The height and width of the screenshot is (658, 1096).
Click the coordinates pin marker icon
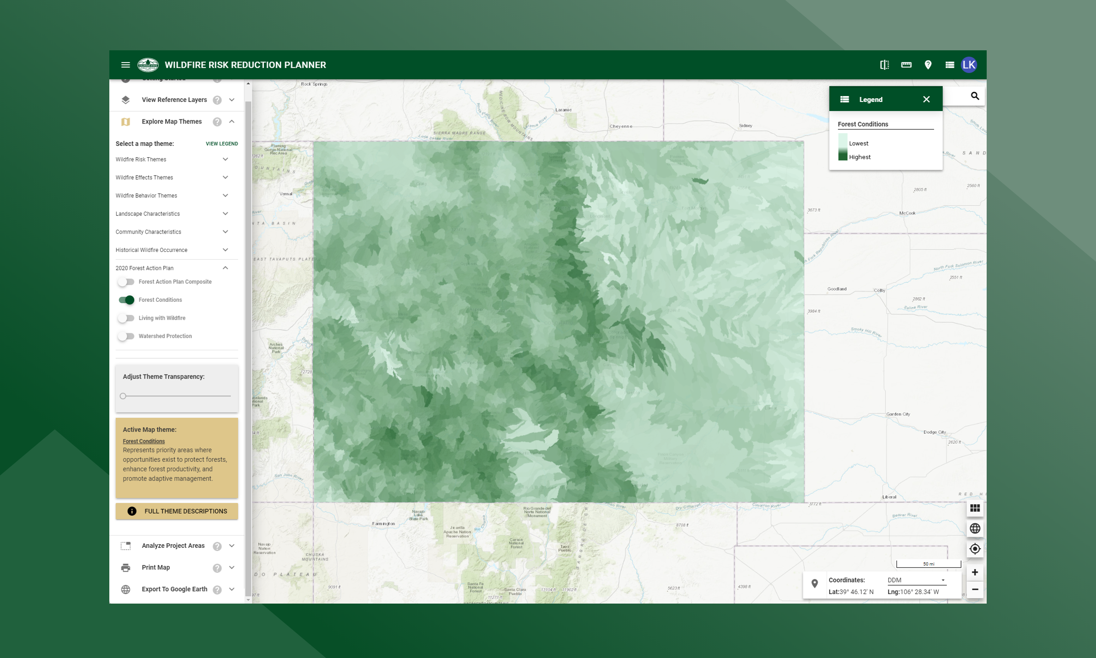(815, 583)
